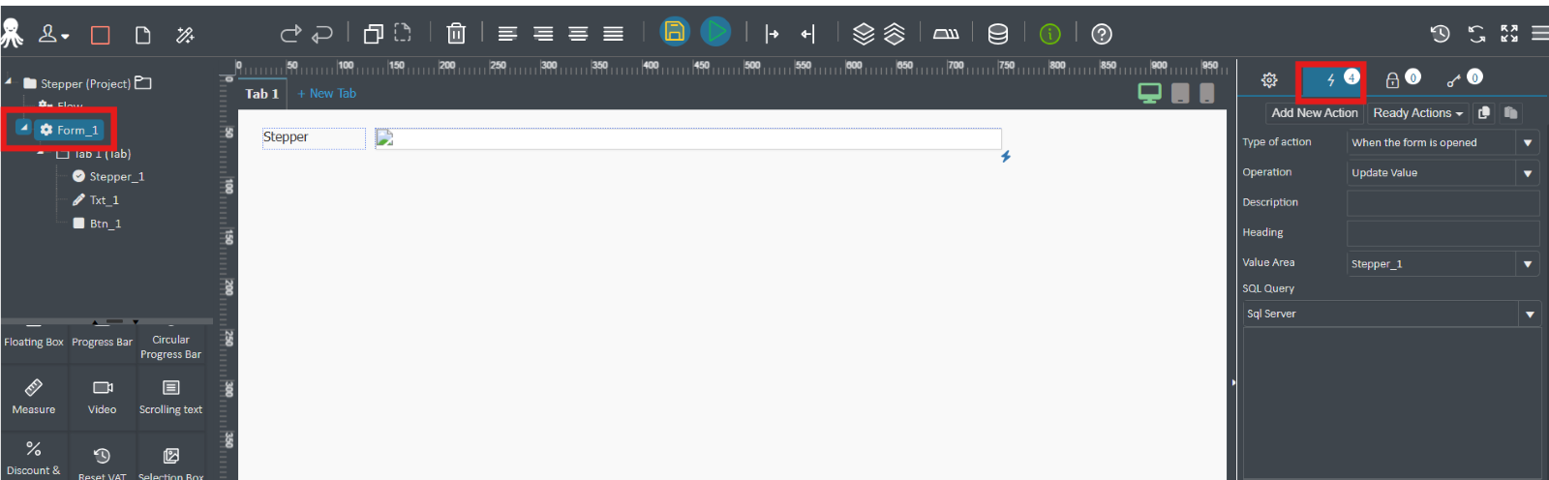Add Video component from palette
Image resolution: width=1549 pixels, height=480 pixels.
click(102, 397)
